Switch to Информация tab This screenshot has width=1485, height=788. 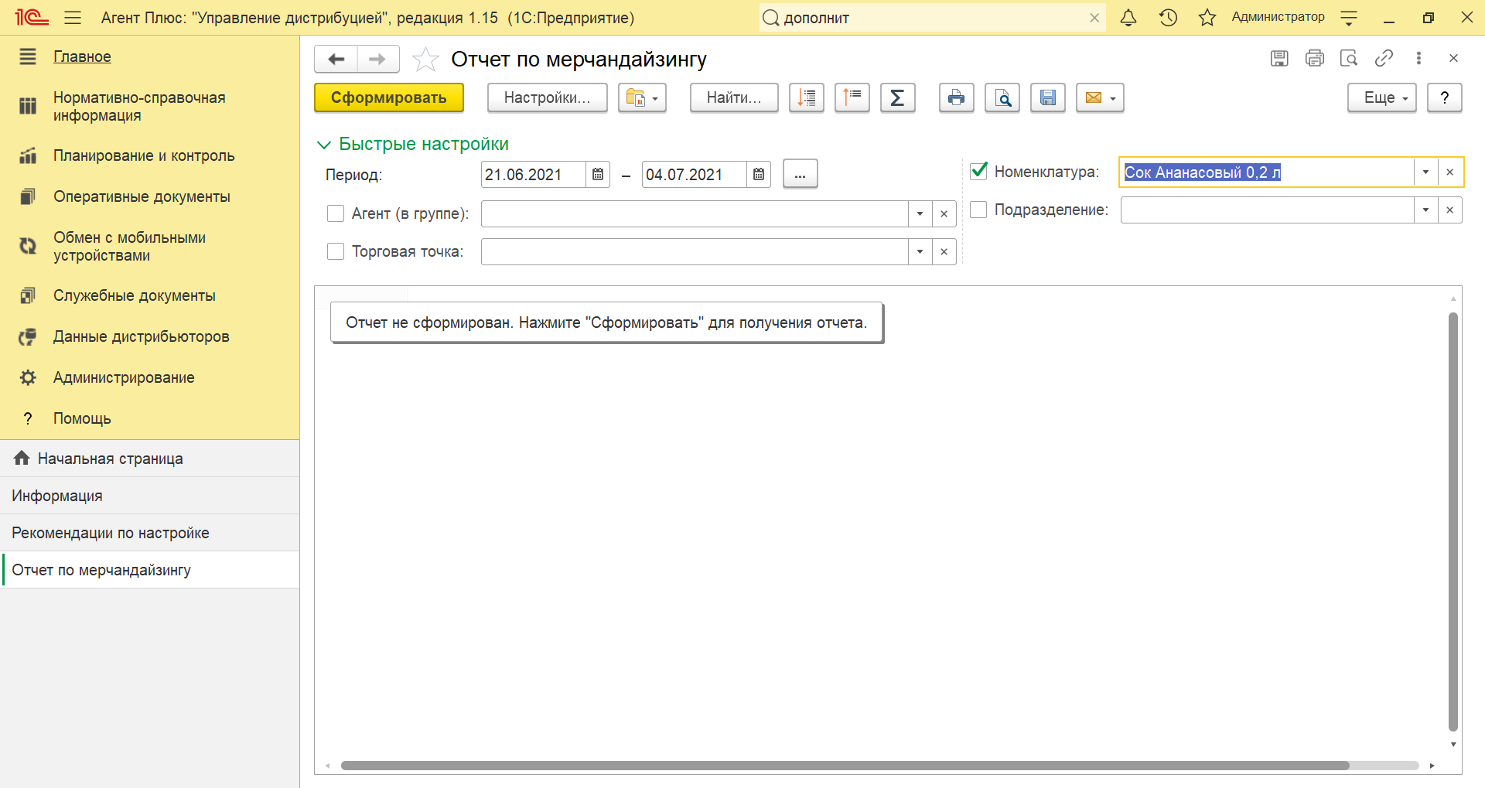tap(149, 496)
